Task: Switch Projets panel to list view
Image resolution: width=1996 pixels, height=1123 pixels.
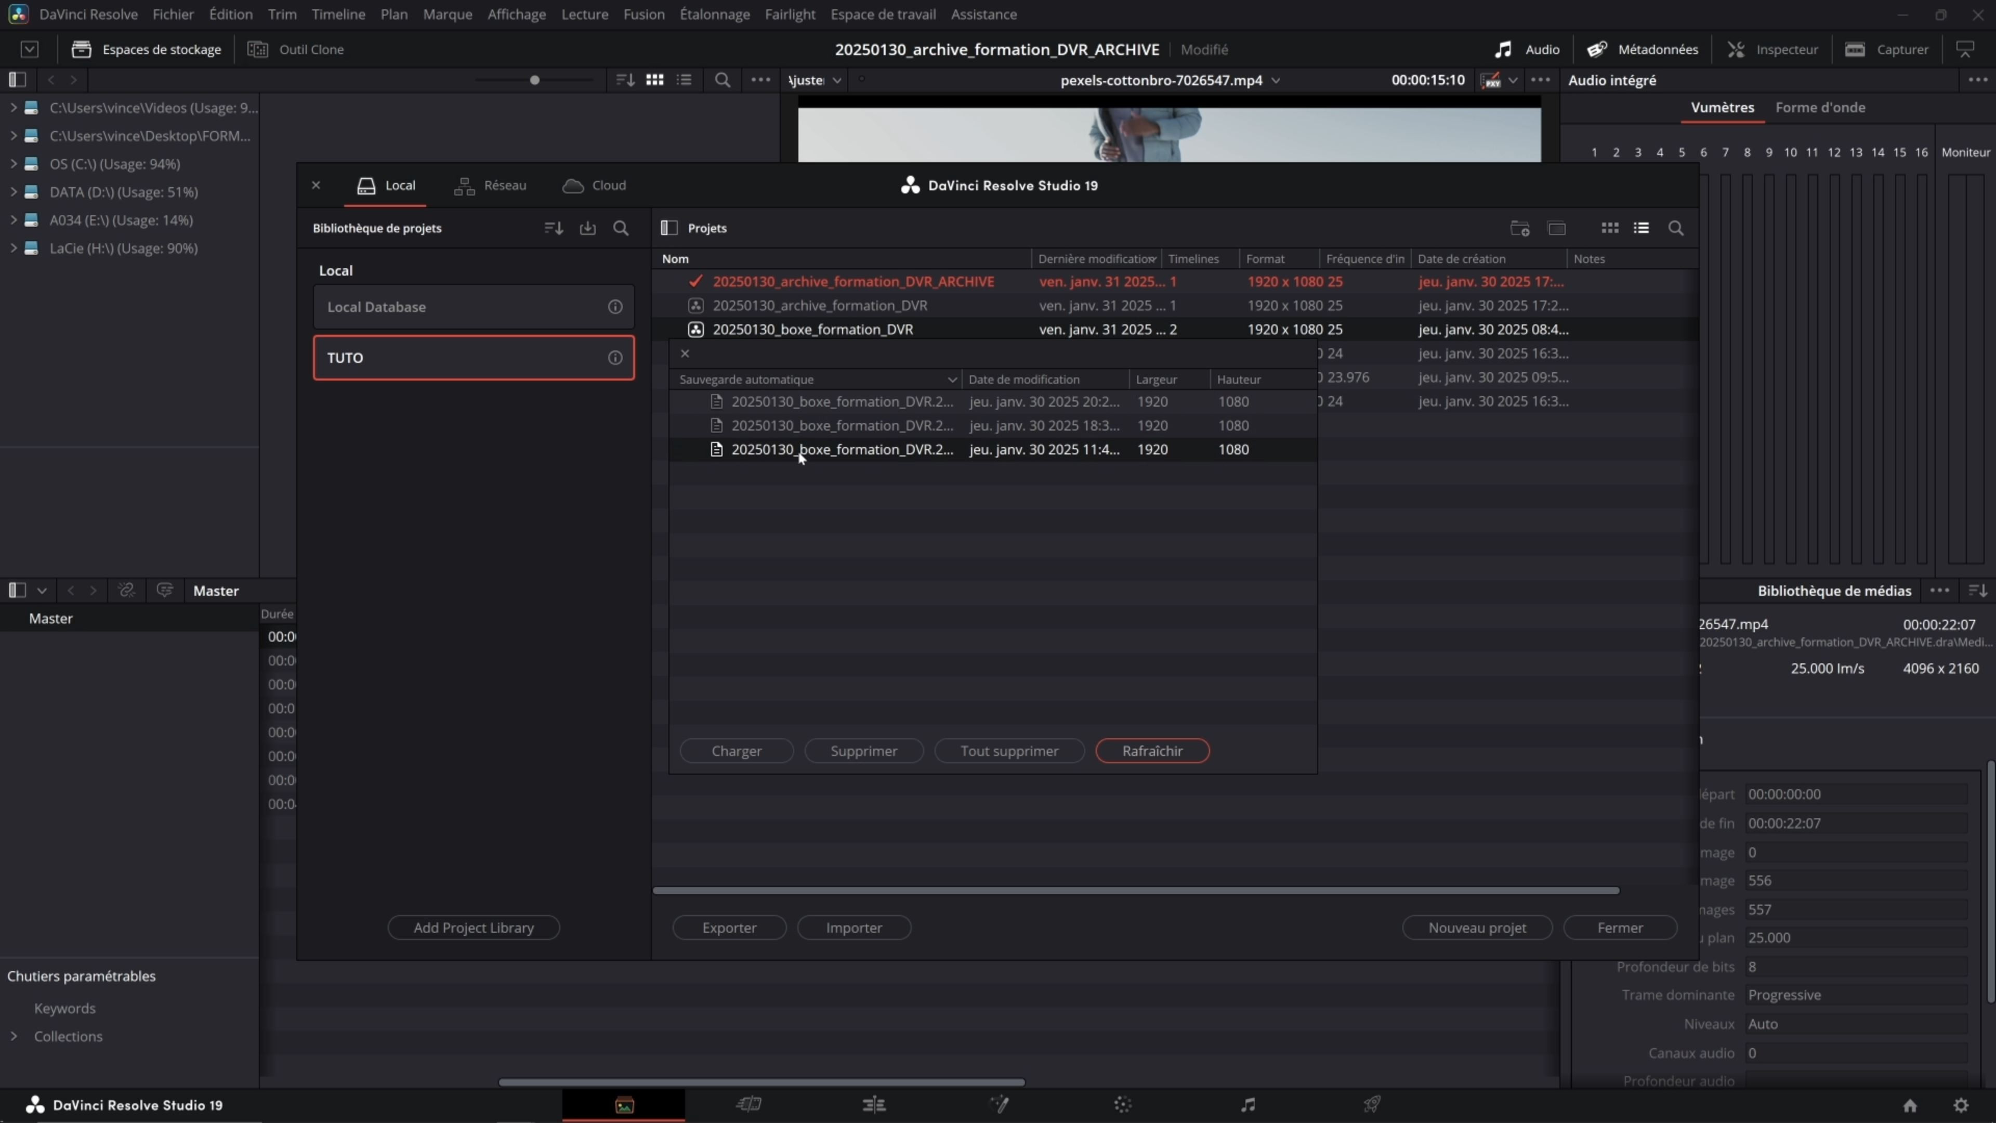Action: (x=1641, y=228)
